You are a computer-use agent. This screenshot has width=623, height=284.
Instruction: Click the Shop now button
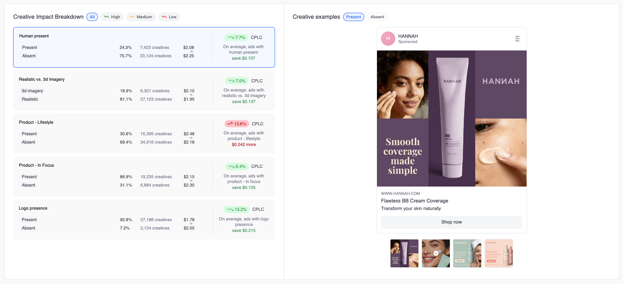[x=451, y=222]
